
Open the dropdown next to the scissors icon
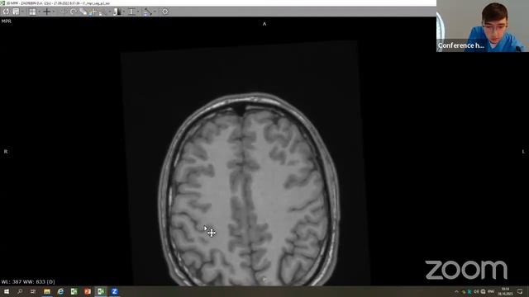110,12
